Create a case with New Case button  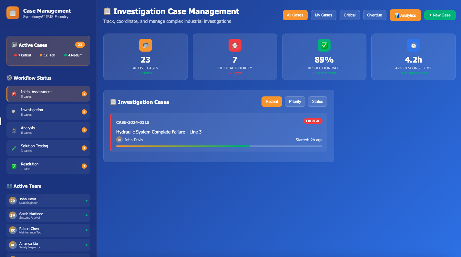coord(440,15)
